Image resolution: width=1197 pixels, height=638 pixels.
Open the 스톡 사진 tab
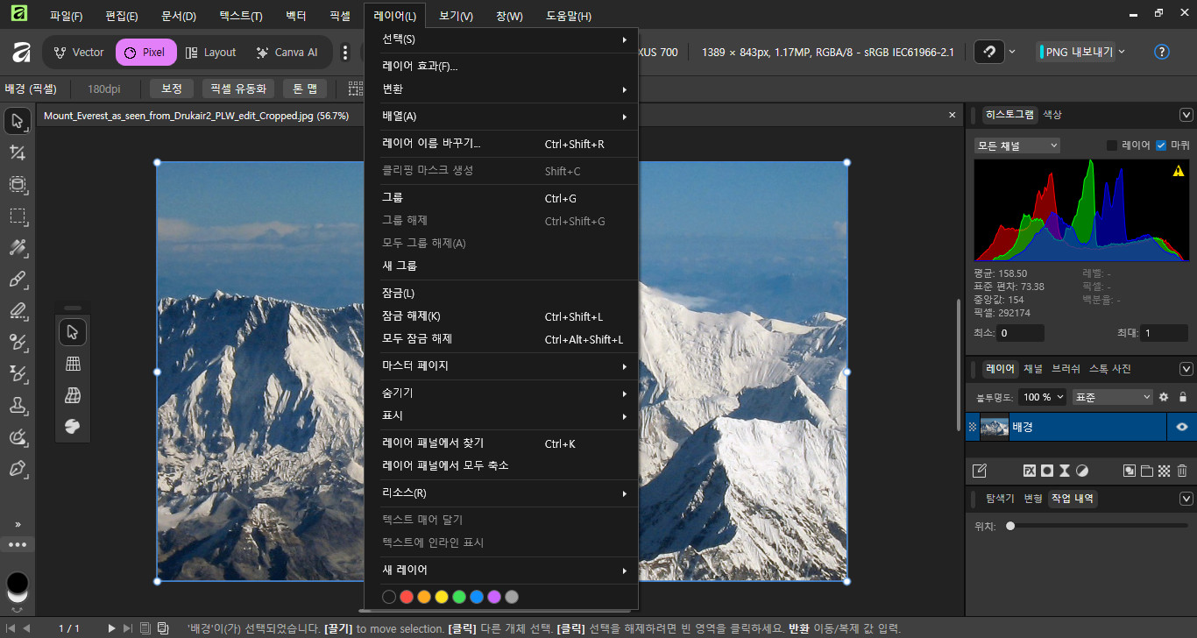(1109, 369)
